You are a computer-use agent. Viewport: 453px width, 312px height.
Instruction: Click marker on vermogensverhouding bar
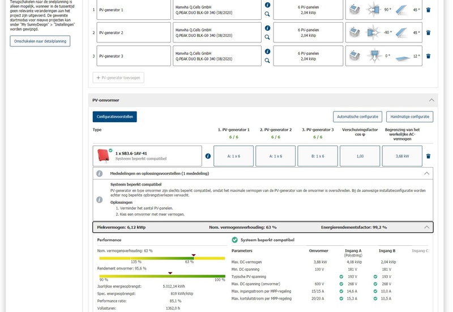(194, 255)
